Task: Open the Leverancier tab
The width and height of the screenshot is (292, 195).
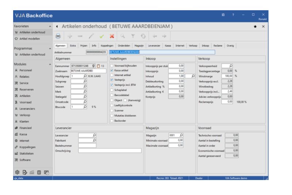Action: point(154,46)
